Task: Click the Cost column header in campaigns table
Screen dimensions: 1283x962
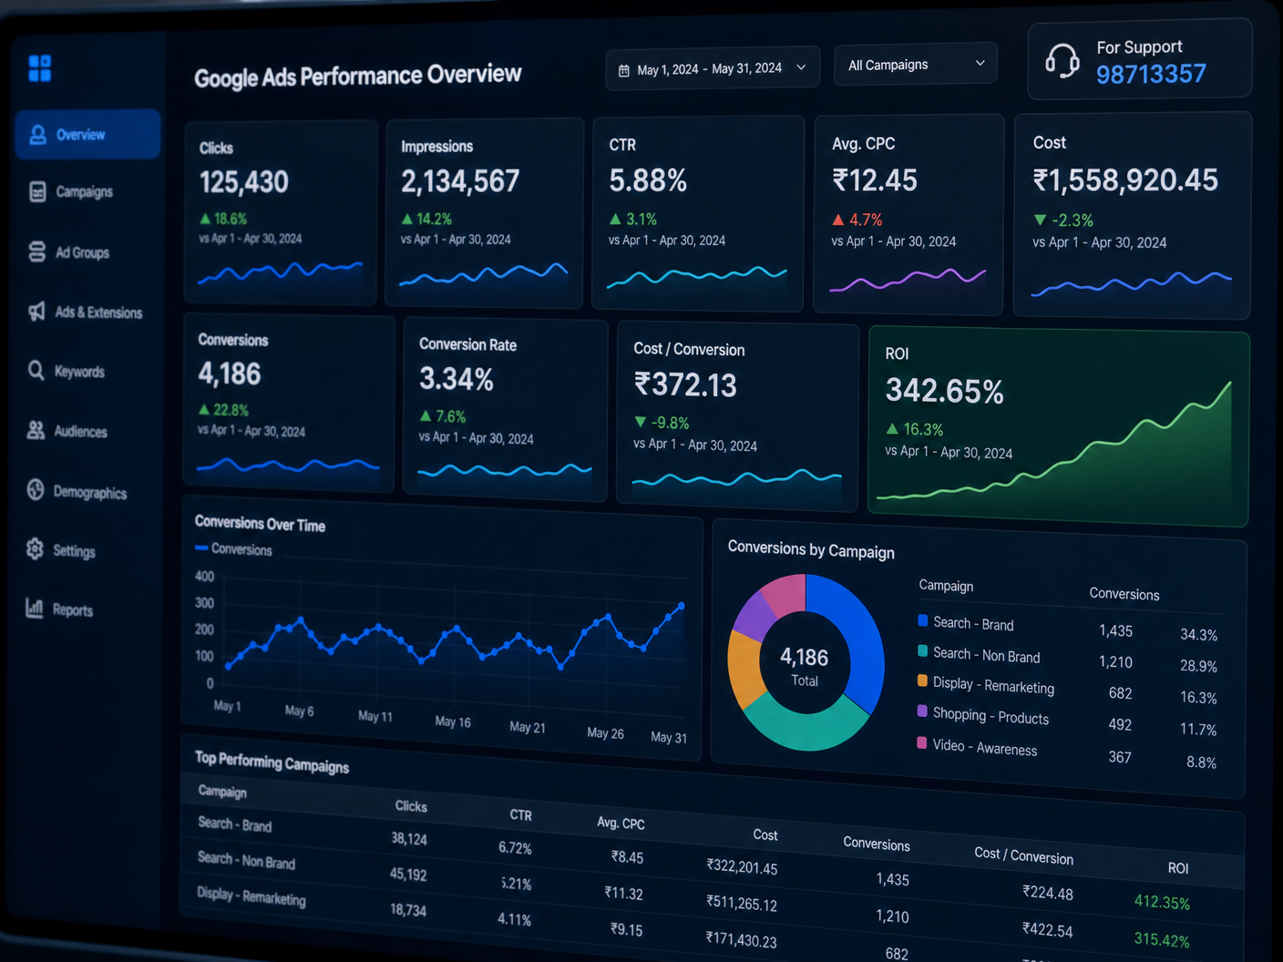Action: tap(765, 834)
